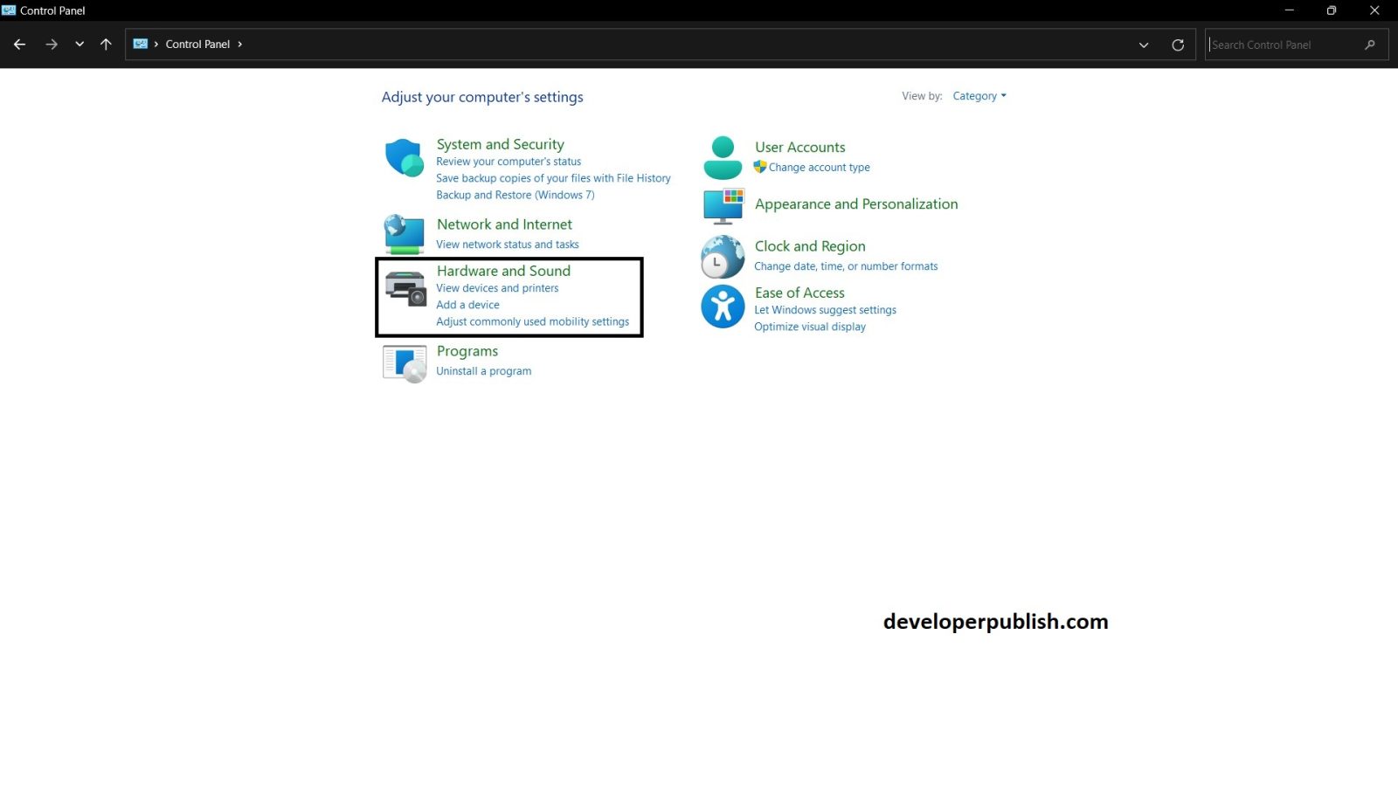The width and height of the screenshot is (1398, 786).
Task: Open Review your computer's status
Action: tap(509, 162)
